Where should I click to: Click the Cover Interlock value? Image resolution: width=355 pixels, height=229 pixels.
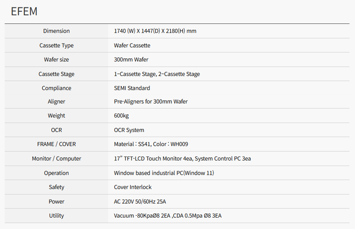pyautogui.click(x=133, y=187)
